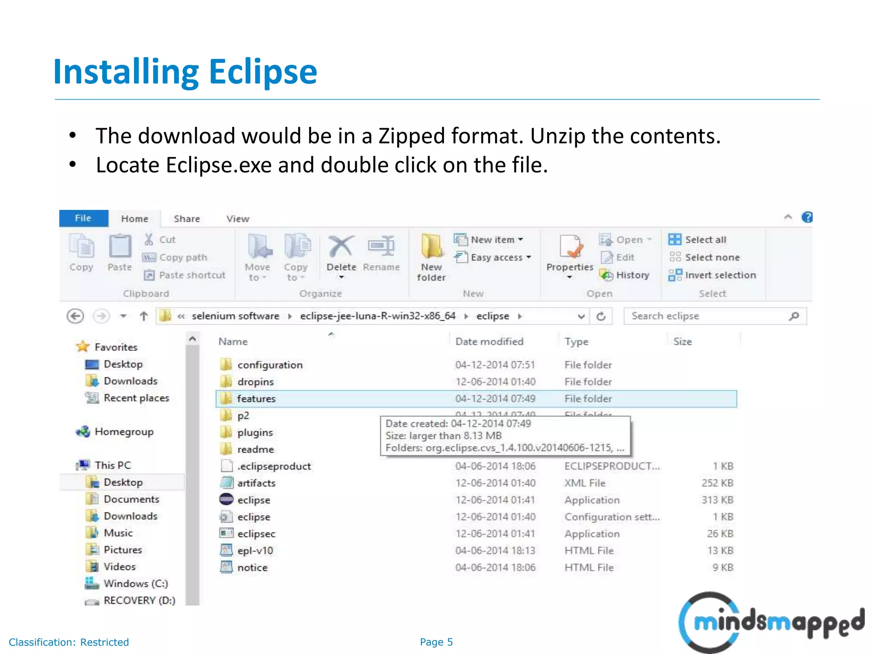Click the Back navigation arrow

(x=75, y=316)
